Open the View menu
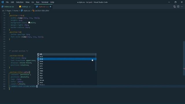This screenshot has width=185, height=104. (x=27, y=2)
